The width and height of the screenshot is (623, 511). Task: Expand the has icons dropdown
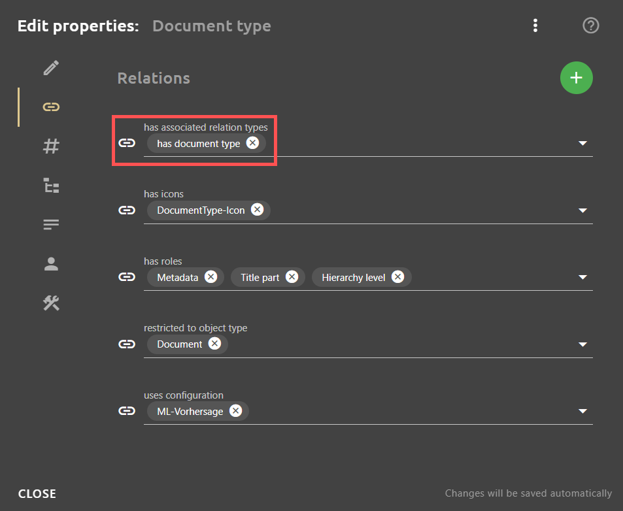click(582, 210)
